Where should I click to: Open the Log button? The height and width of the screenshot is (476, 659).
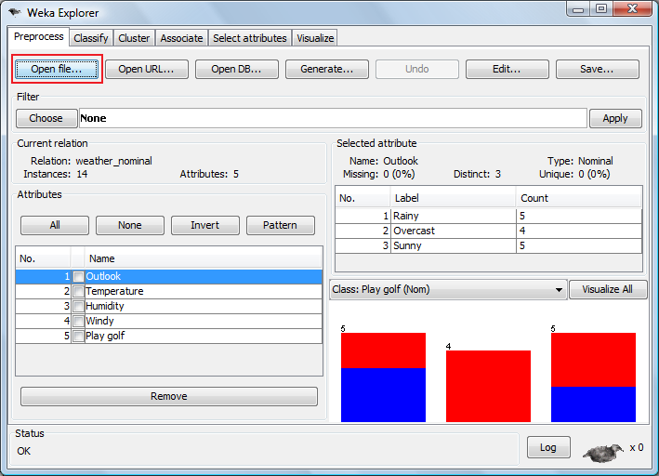click(548, 447)
